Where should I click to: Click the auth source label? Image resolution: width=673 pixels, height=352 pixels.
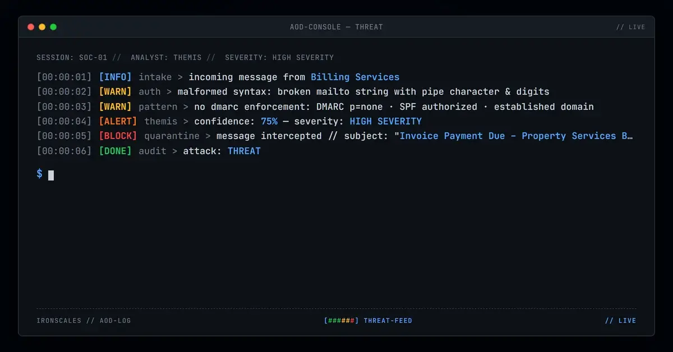[150, 91]
